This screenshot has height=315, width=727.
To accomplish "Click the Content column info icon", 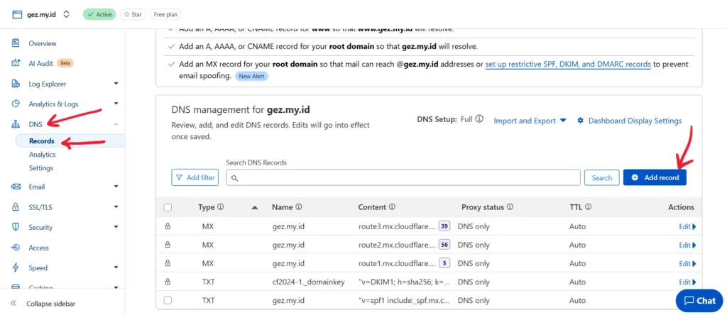I will 392,207.
